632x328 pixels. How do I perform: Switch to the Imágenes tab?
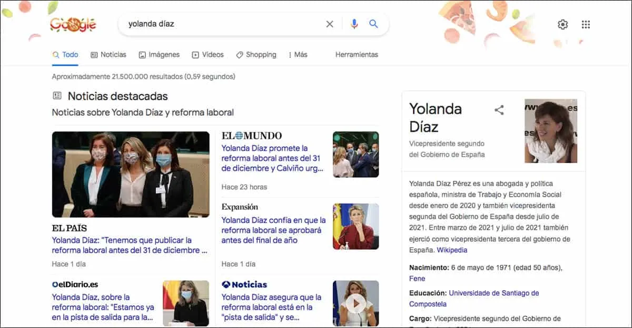point(159,55)
